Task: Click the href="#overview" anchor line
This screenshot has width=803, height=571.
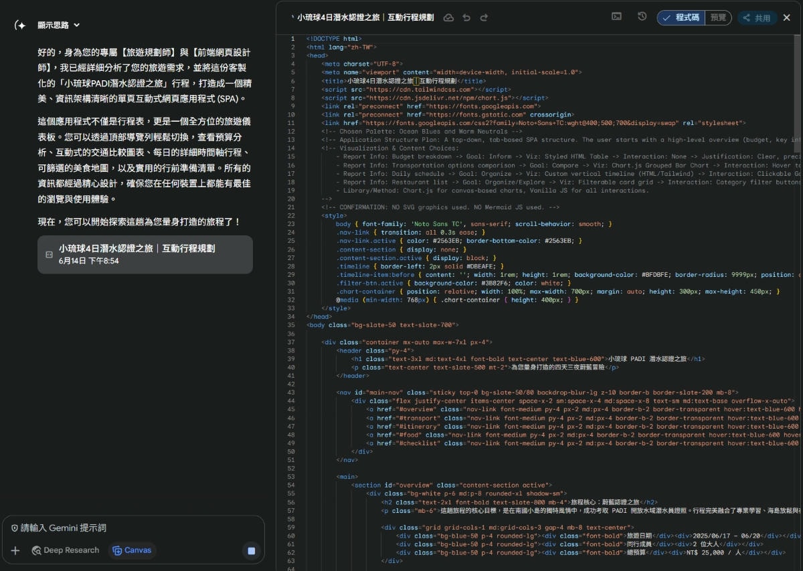Action: [x=583, y=409]
